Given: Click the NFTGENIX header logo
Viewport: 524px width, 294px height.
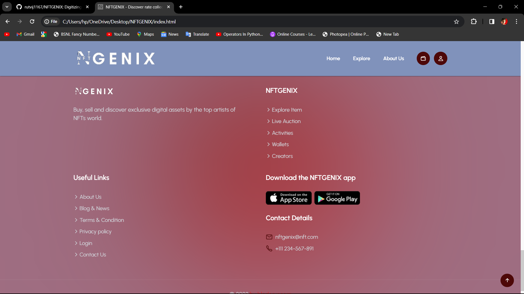Looking at the screenshot, I should pyautogui.click(x=116, y=58).
